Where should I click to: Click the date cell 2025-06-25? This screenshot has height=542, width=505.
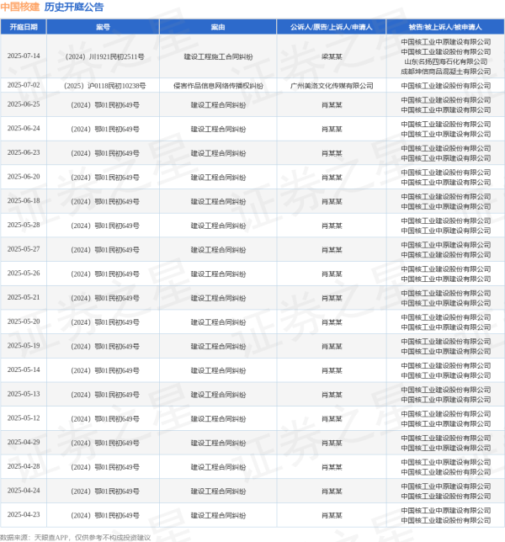click(x=24, y=104)
